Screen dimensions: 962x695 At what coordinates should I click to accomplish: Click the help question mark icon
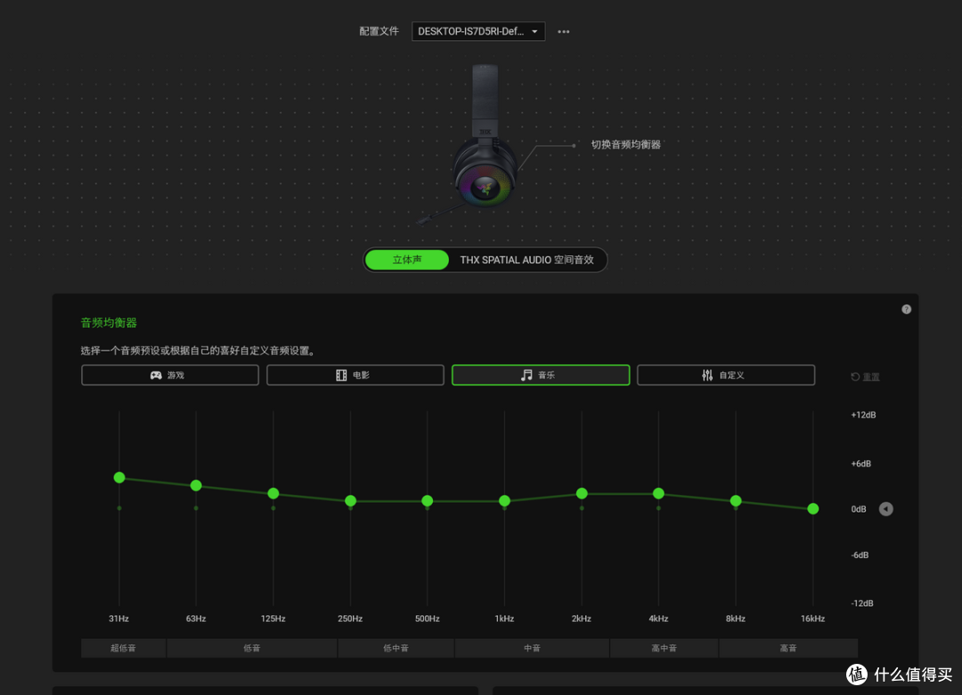click(x=906, y=310)
